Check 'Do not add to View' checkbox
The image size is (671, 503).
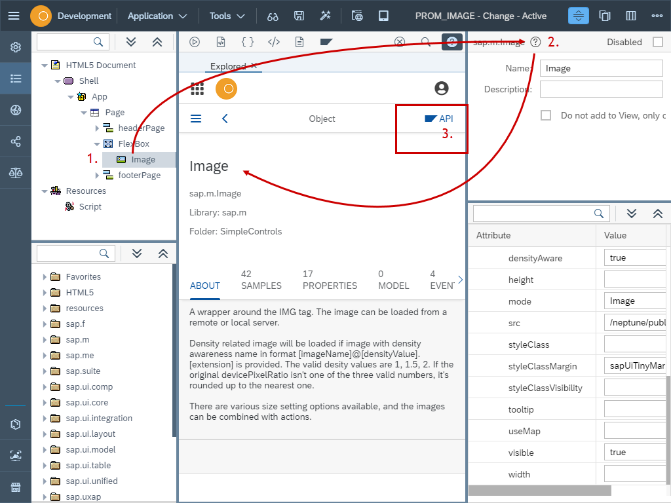point(546,115)
